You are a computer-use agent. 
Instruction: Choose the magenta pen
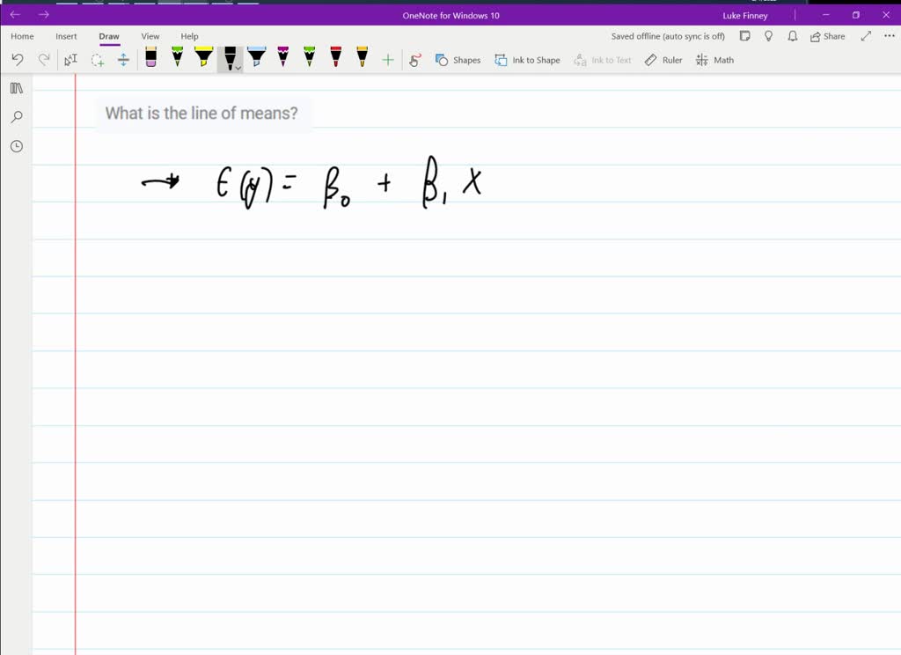[282, 57]
